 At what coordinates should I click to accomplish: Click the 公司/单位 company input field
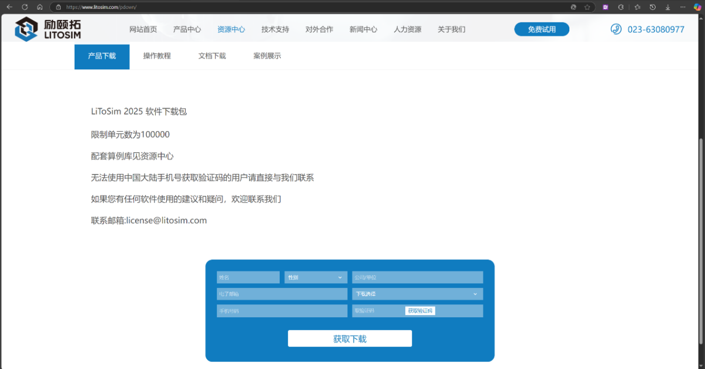[x=418, y=277]
